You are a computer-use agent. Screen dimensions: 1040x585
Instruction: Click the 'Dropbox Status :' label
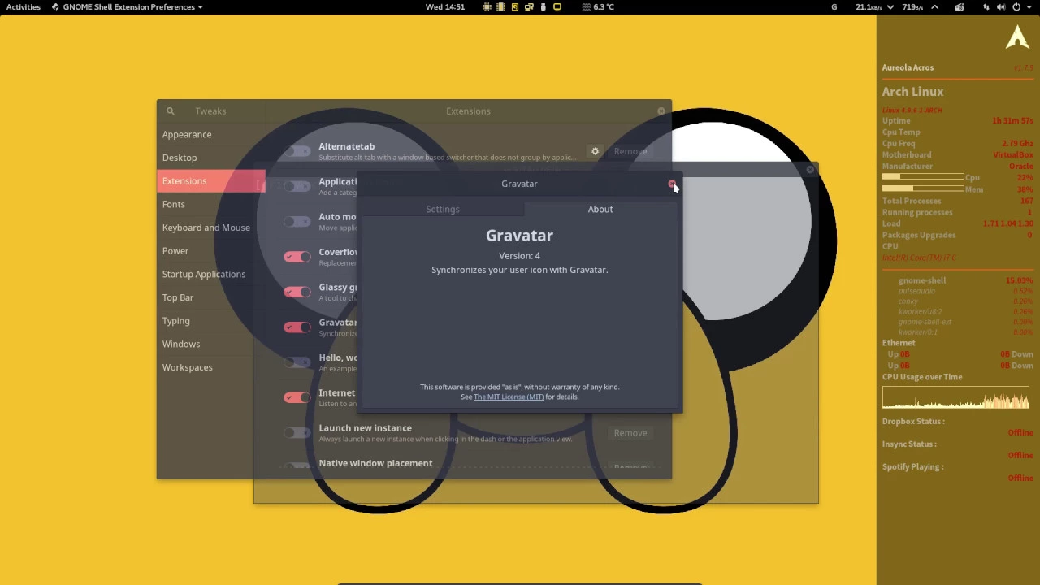pyautogui.click(x=913, y=422)
